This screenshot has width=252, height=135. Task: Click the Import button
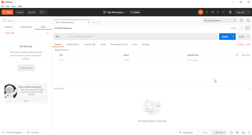pyautogui.click(x=20, y=12)
